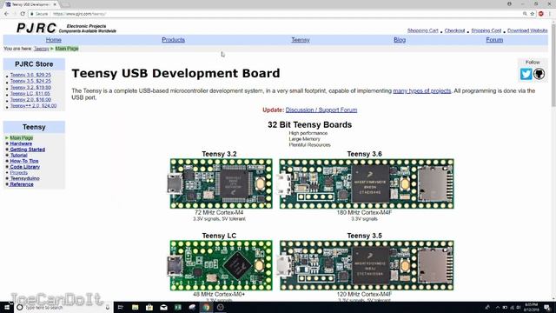Close the Teensy USB Development tab

pos(55,4)
